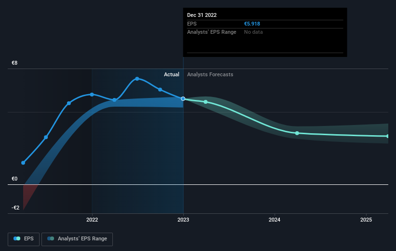
Task: Click the EPS data point at 2022 start
Action: (x=92, y=95)
